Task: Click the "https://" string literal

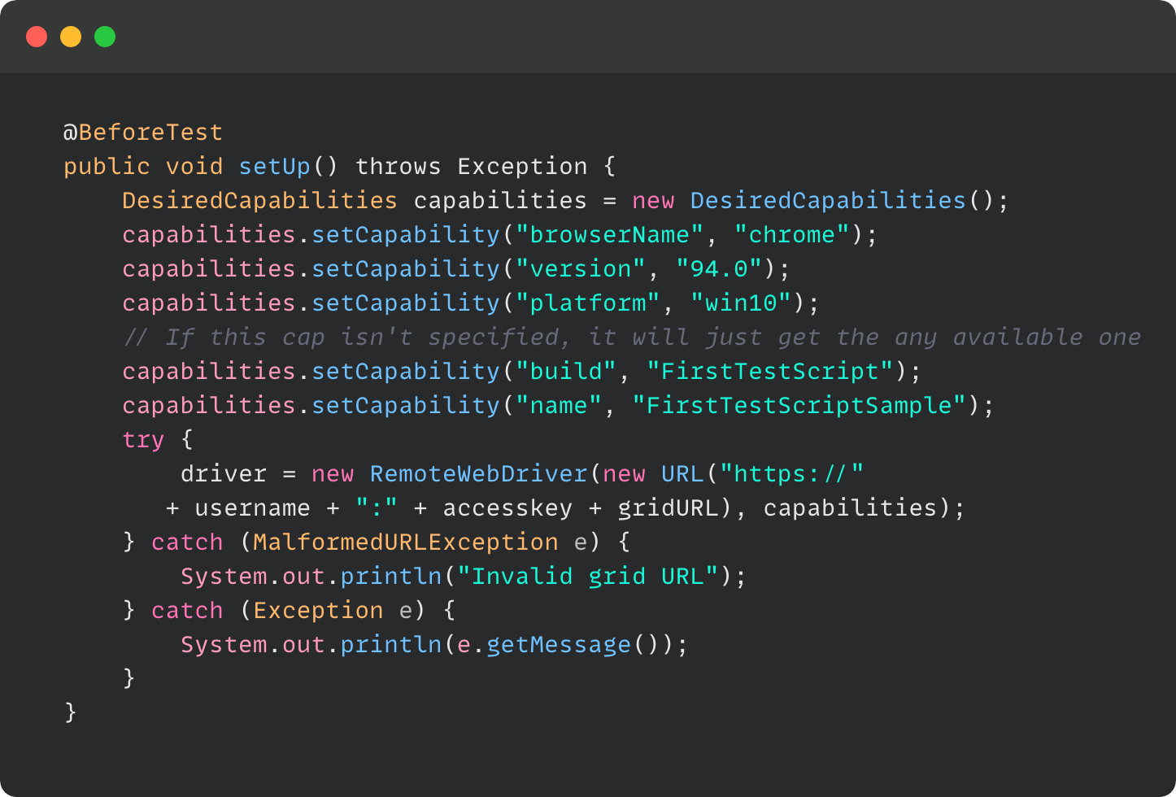Action: (x=791, y=473)
